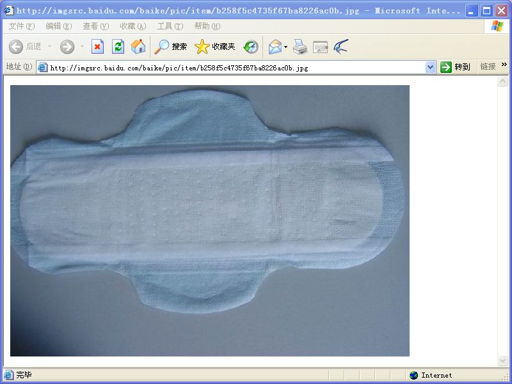
Task: Expand the Back button history dropdown
Action: 50,47
